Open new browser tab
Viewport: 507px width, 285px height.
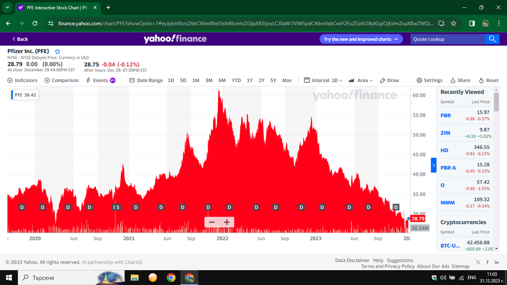click(108, 7)
